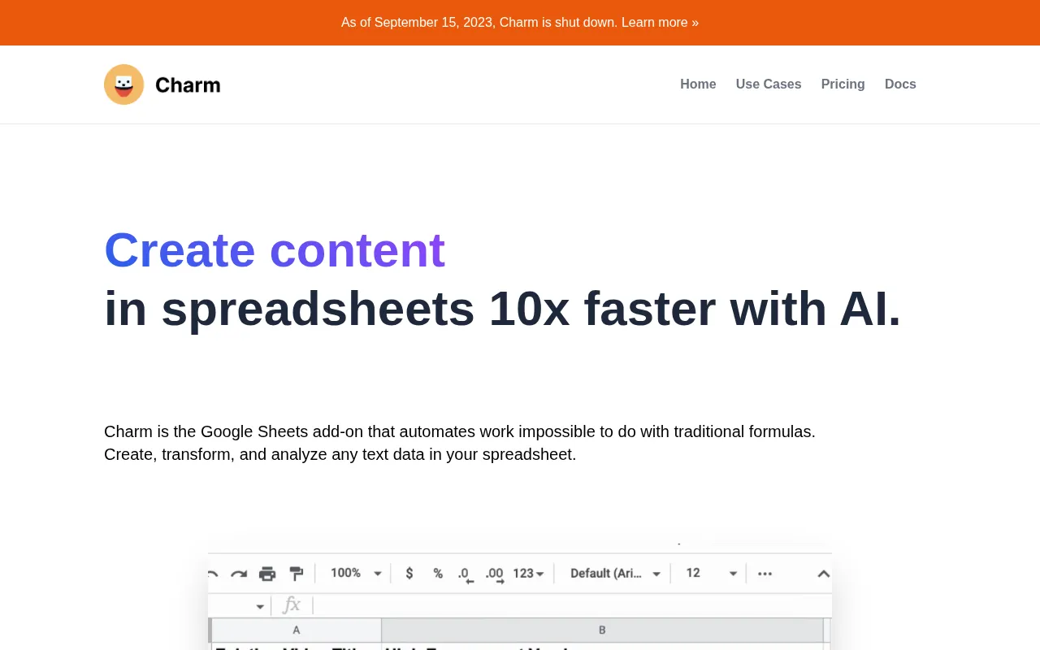Click the increase decimal places (.00) icon
Viewport: 1040px width, 650px height.
495,574
